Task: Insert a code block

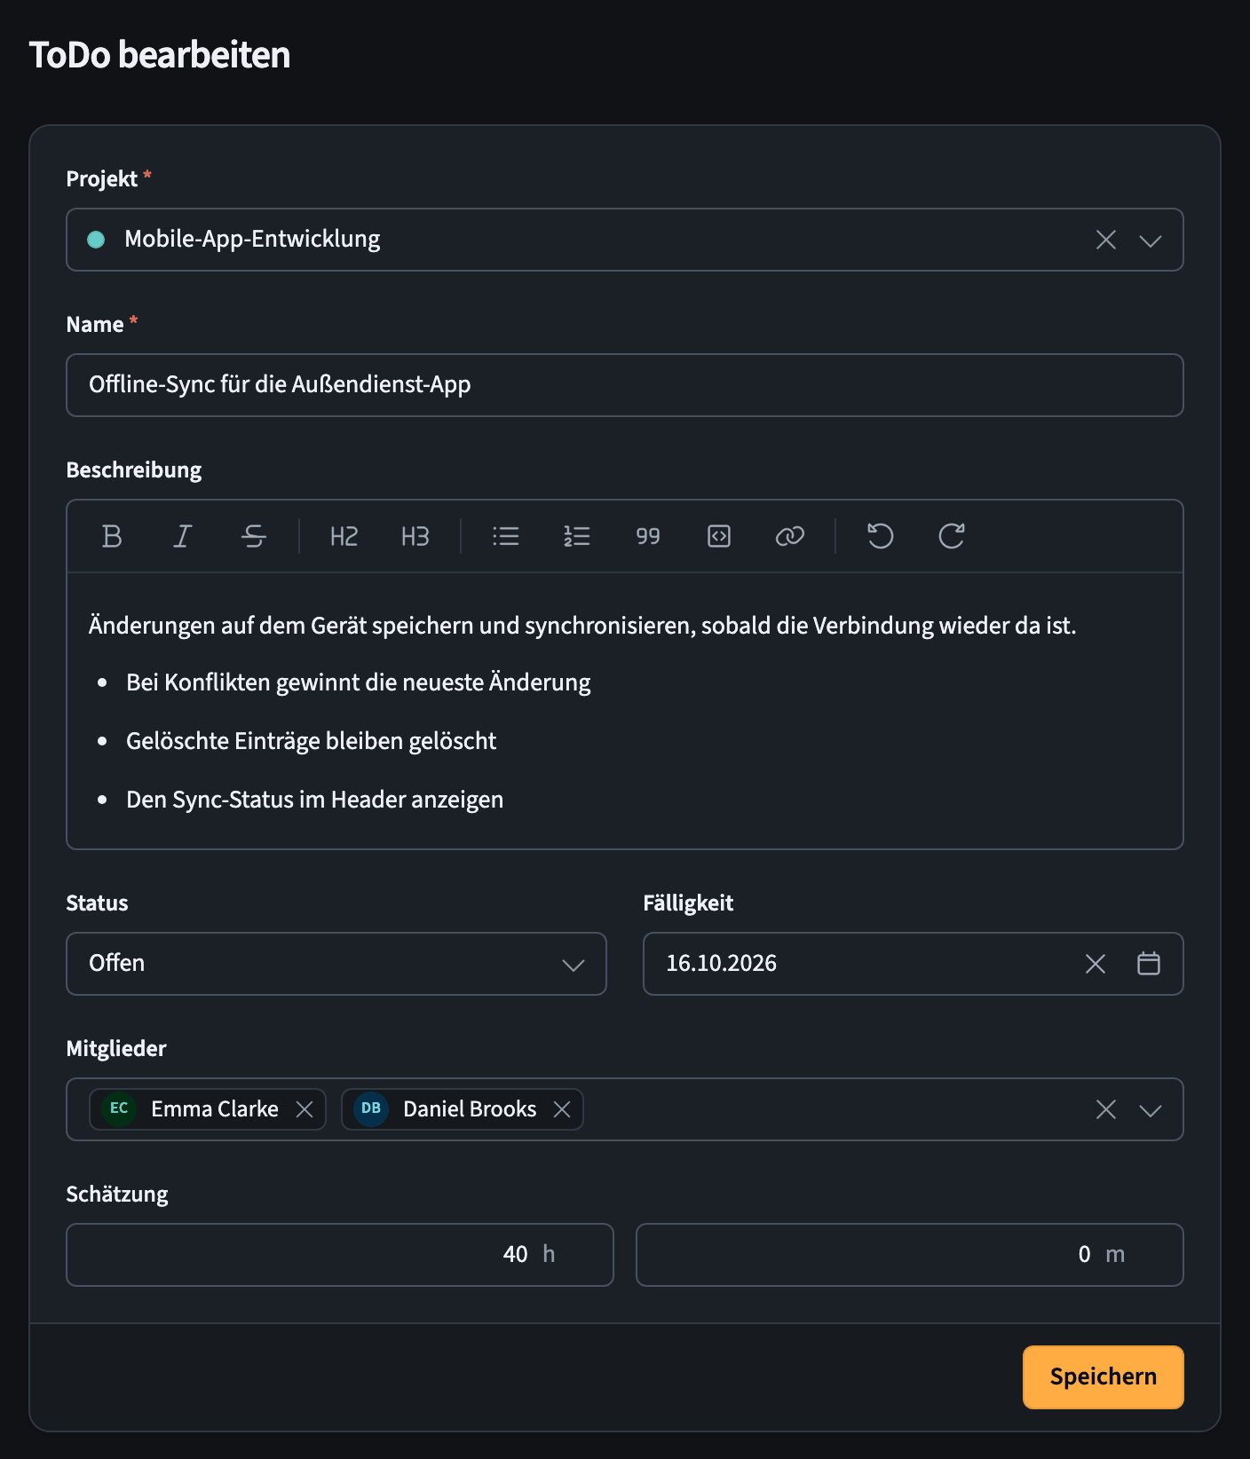Action: [719, 536]
